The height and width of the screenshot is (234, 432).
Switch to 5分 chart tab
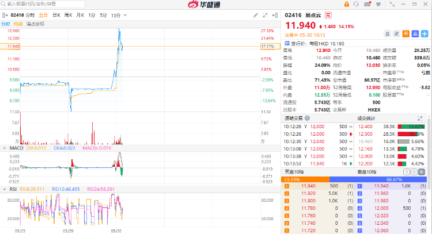pos(103,15)
